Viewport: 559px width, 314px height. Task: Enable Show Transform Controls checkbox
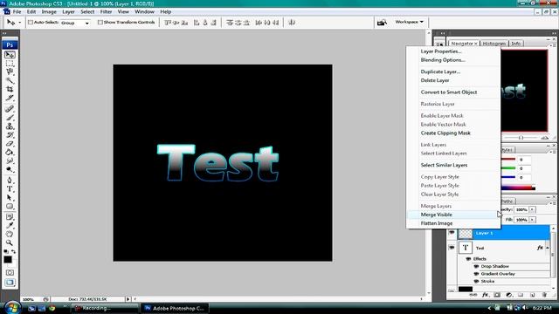pyautogui.click(x=100, y=22)
